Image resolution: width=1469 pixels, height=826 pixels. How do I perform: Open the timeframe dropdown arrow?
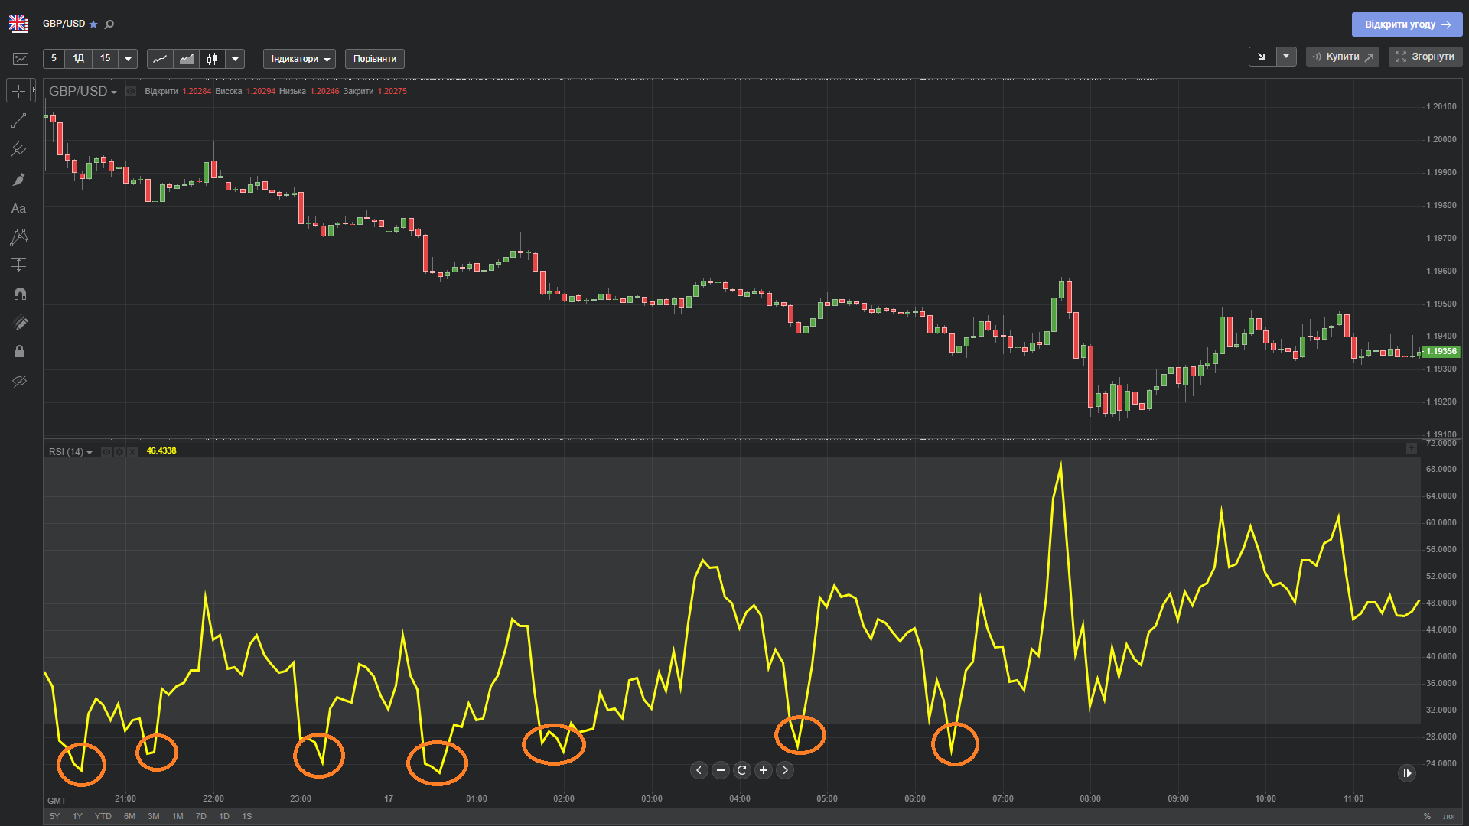pos(128,59)
